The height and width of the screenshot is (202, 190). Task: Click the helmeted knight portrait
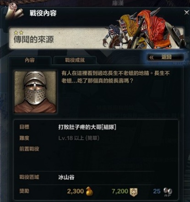tap(35, 92)
